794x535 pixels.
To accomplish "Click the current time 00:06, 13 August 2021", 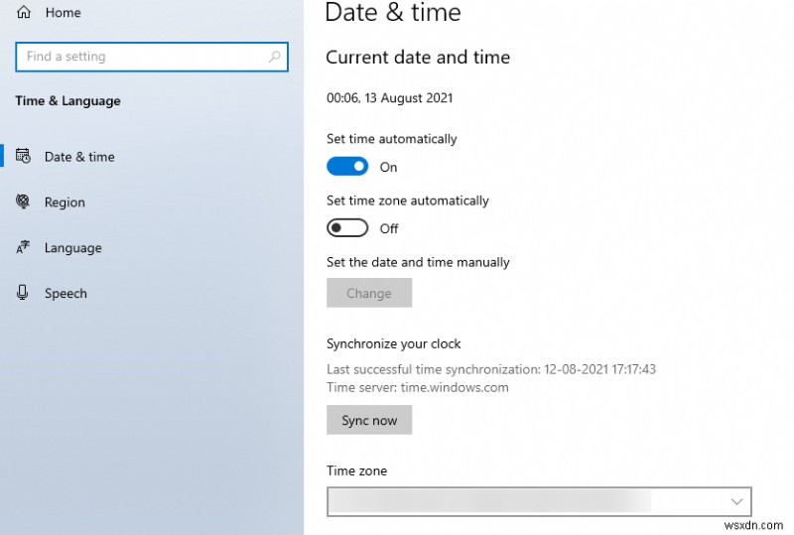I will pyautogui.click(x=389, y=98).
